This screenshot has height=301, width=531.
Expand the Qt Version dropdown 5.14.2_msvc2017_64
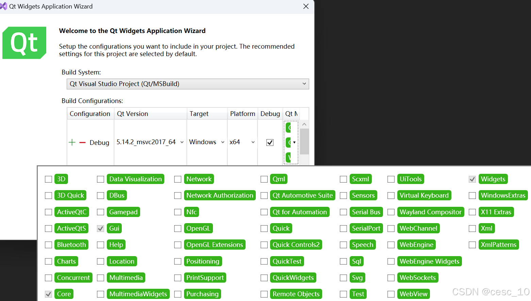point(182,142)
